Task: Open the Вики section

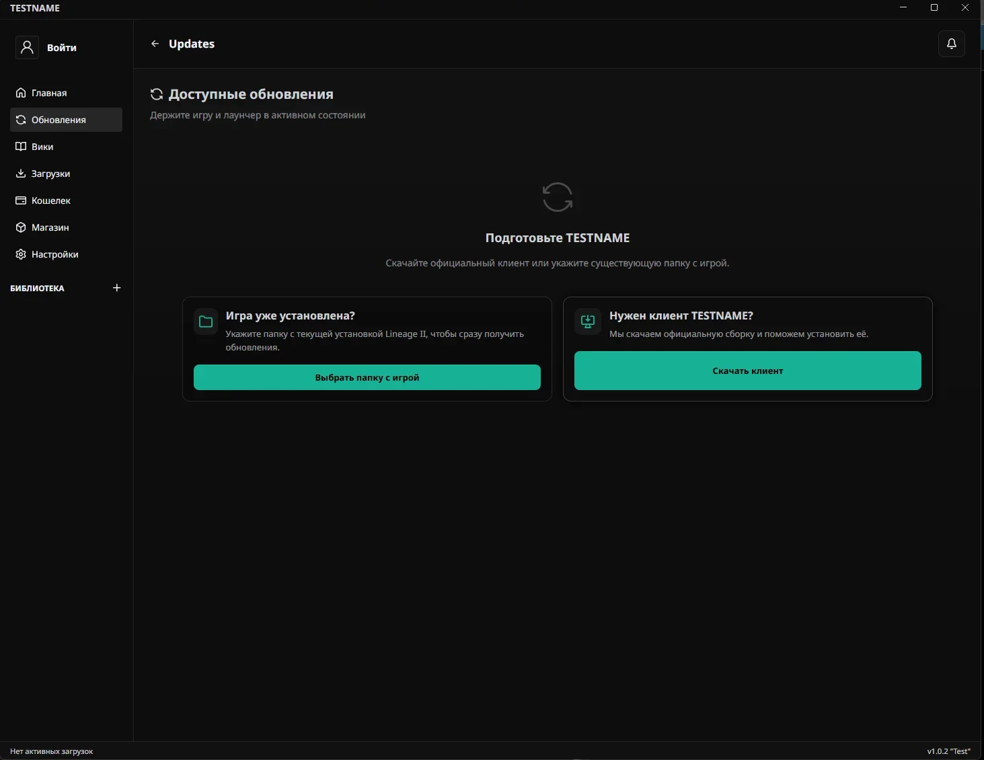Action: point(66,147)
